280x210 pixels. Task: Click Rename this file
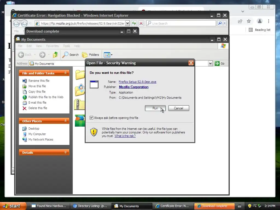39,81
